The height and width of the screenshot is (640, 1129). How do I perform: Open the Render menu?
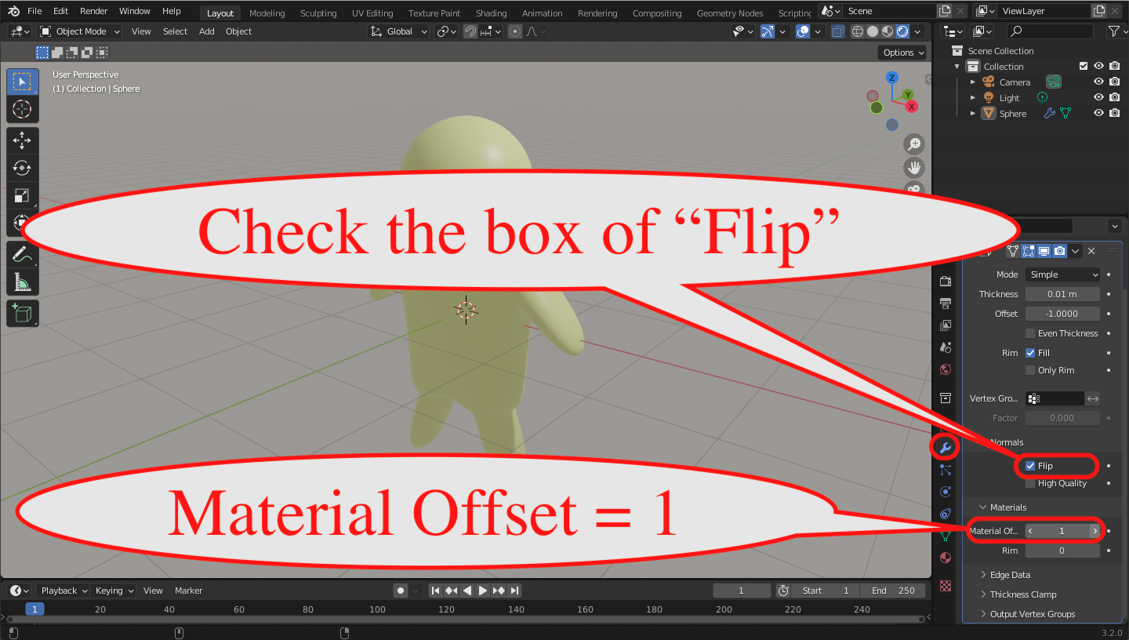click(93, 11)
